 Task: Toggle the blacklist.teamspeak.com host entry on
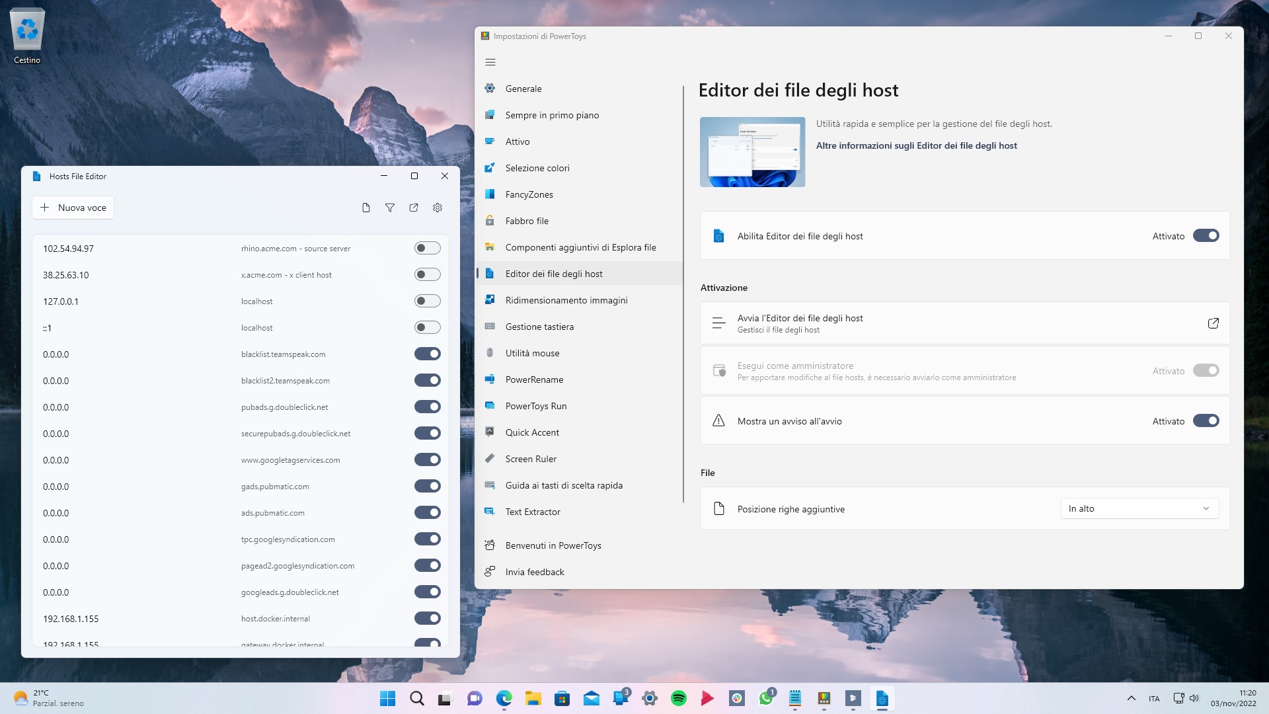coord(428,353)
